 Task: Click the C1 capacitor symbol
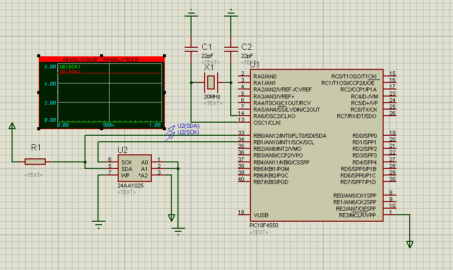click(x=191, y=49)
